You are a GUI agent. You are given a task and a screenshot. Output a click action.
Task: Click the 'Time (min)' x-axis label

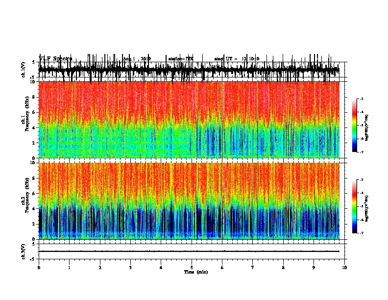[x=196, y=272]
